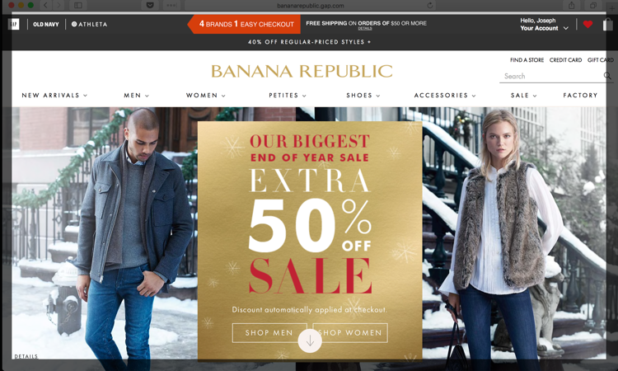
Task: Open the Old Navy brand tab
Action: (x=45, y=25)
